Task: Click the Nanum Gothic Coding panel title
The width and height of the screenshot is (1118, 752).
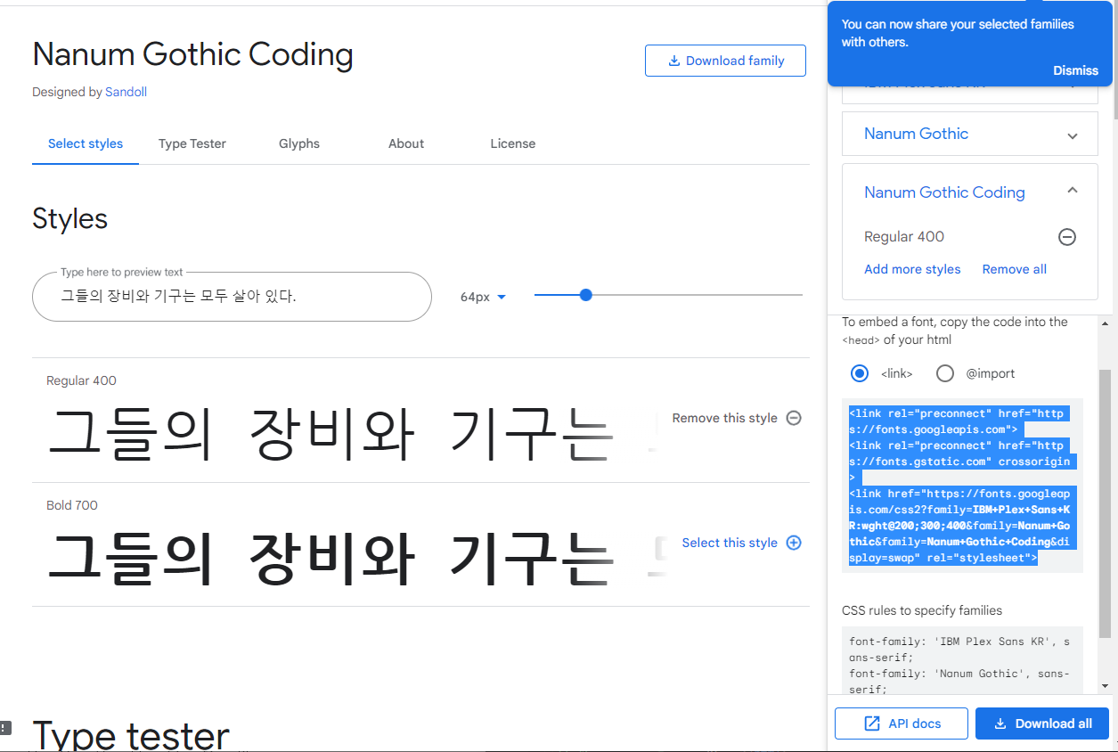Action: (x=944, y=192)
